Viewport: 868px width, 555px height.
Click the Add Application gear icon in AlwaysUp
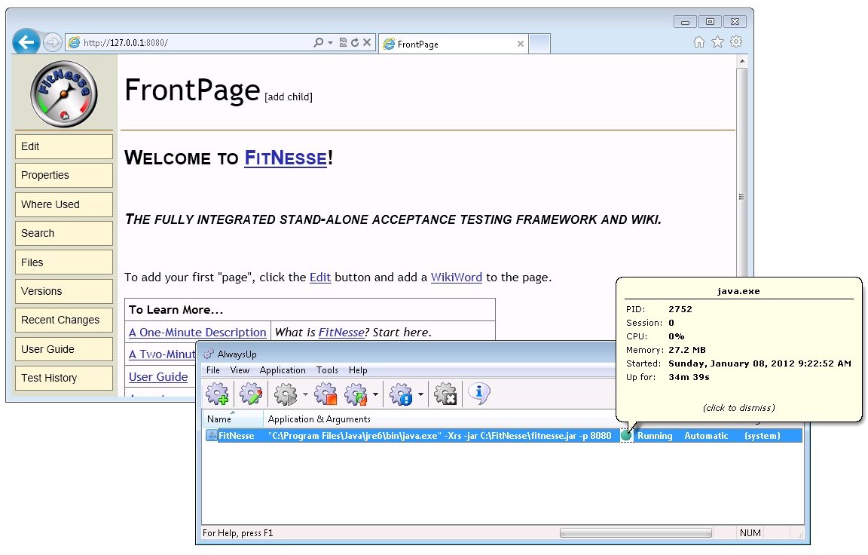(x=217, y=394)
